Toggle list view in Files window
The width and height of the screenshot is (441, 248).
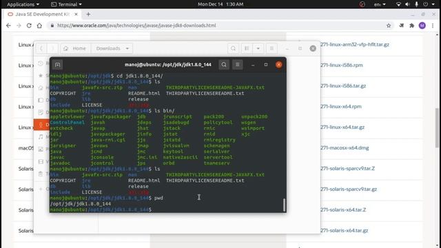[x=247, y=48]
